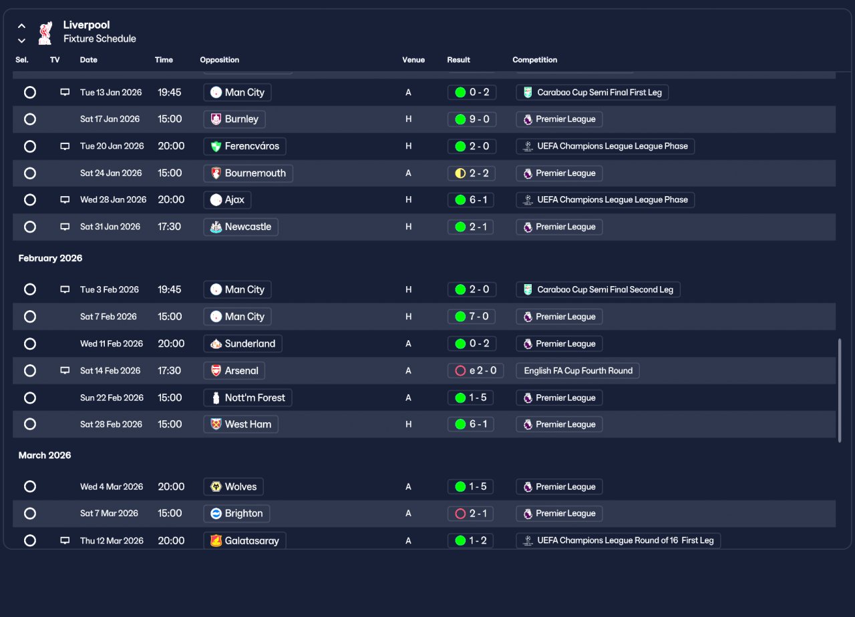Open the Newcastle opposition button
855x617 pixels.
(x=240, y=227)
